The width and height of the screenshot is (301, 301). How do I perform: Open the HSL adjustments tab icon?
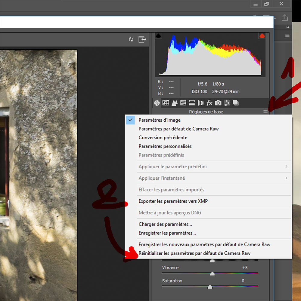coord(183,103)
